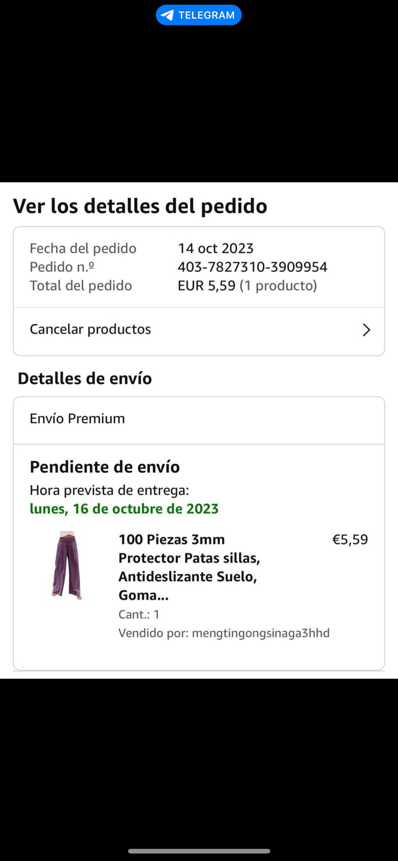This screenshot has height=861, width=398.
Task: Tap the Telegram paper plane icon
Action: pos(167,15)
